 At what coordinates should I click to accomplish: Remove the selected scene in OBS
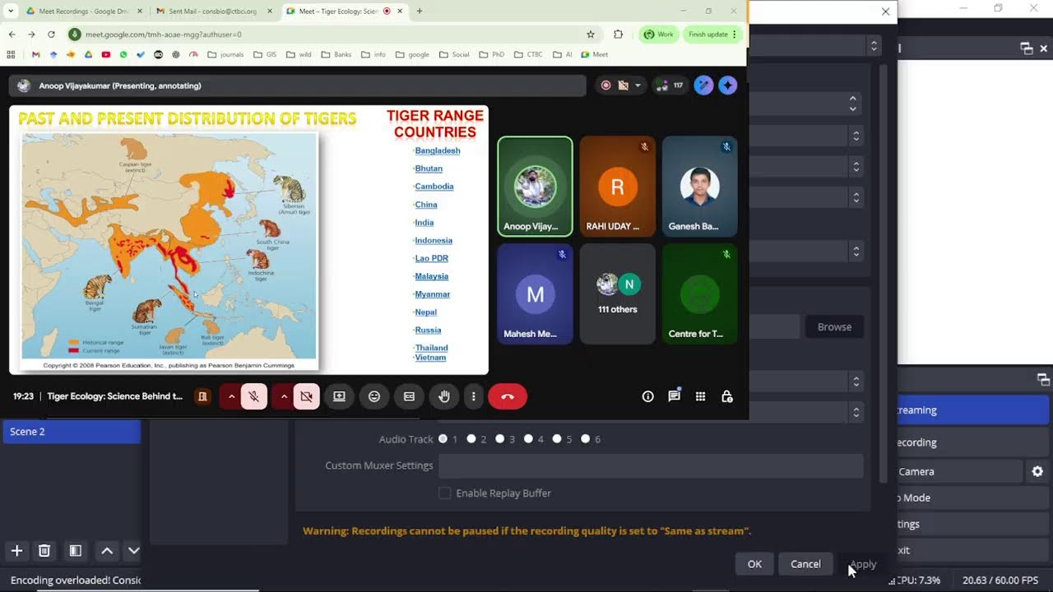tap(44, 551)
